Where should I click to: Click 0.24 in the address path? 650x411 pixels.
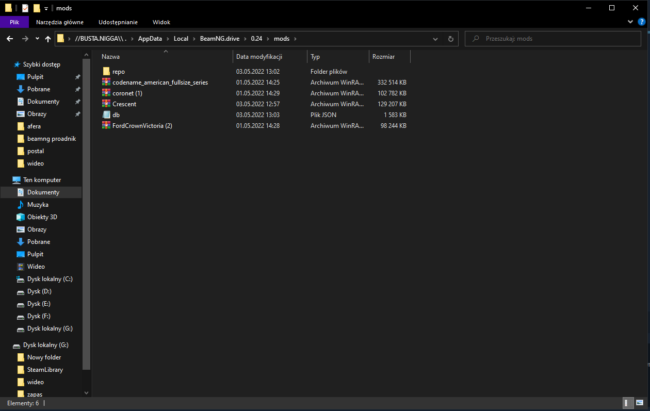click(x=256, y=39)
